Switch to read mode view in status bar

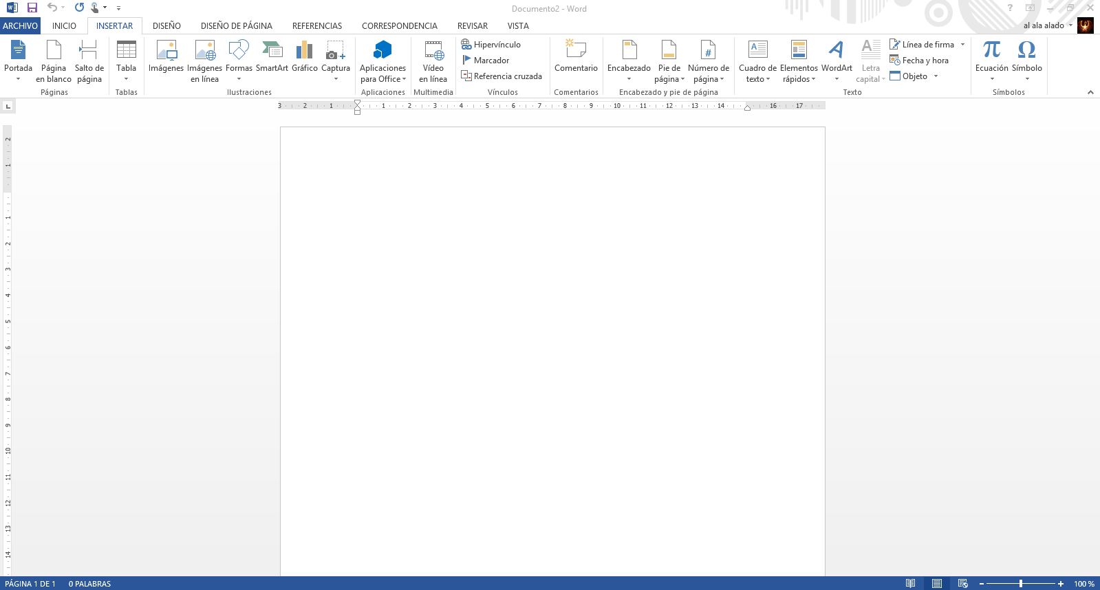(x=910, y=583)
